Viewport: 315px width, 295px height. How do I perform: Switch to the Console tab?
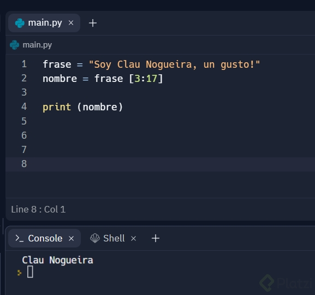(44, 238)
